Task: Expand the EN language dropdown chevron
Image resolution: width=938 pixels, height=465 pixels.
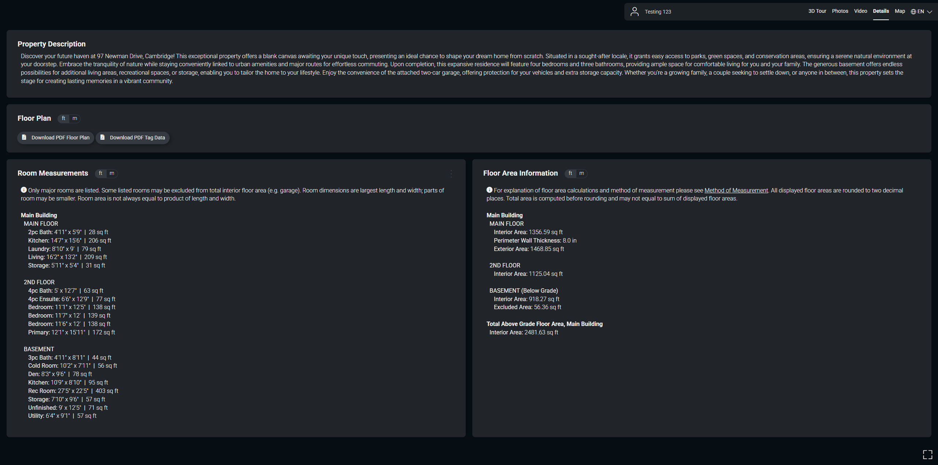Action: coord(930,12)
